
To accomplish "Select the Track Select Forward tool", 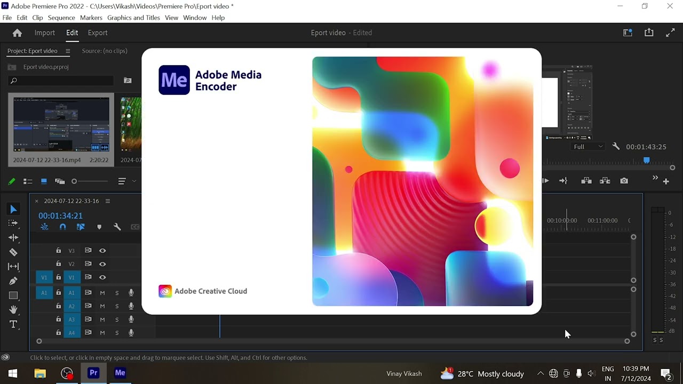I will [x=13, y=223].
